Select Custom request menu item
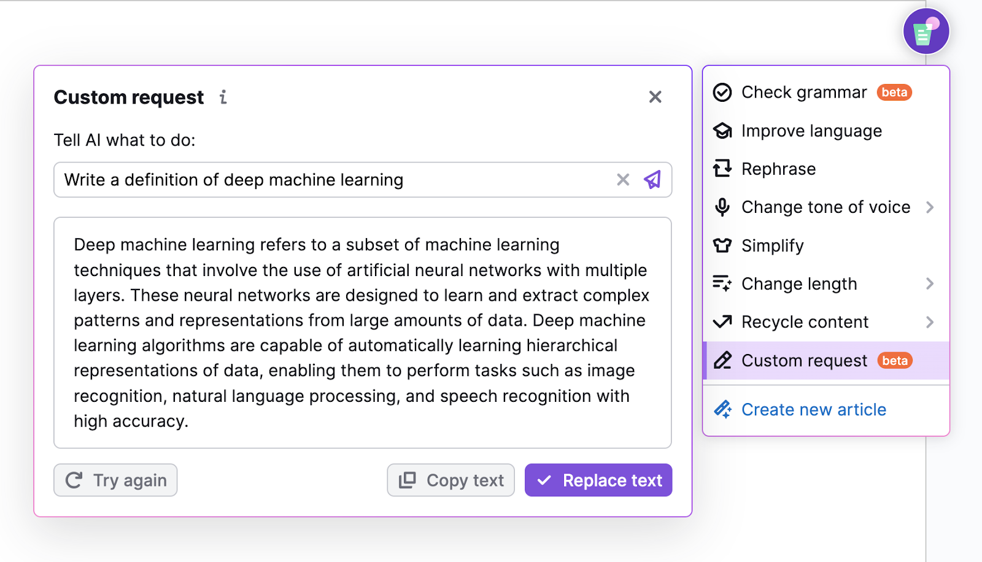Screen dimensions: 982x562 pyautogui.click(x=804, y=361)
